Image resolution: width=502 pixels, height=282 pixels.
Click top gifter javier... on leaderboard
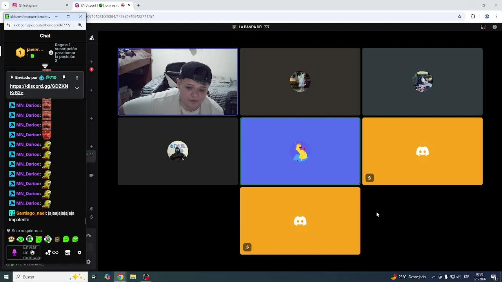[x=30, y=52]
